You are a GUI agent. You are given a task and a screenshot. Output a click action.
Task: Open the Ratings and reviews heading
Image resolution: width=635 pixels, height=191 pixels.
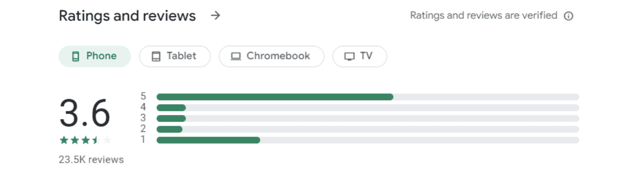click(x=127, y=16)
